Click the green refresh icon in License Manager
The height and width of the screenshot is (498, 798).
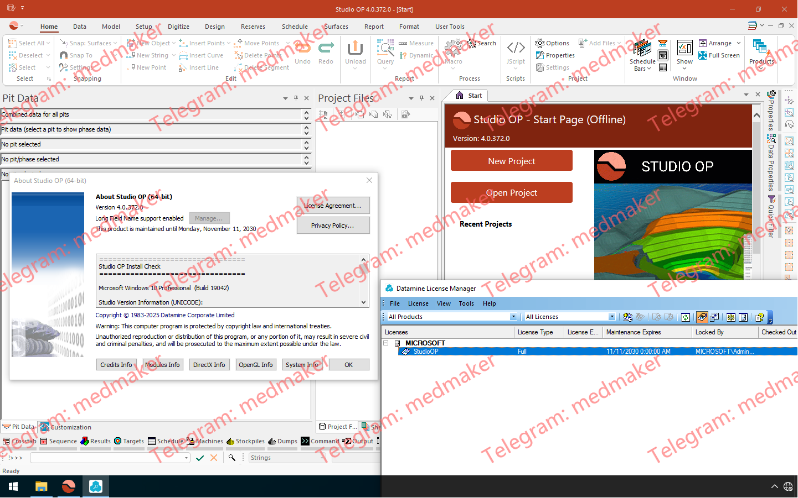coord(686,317)
